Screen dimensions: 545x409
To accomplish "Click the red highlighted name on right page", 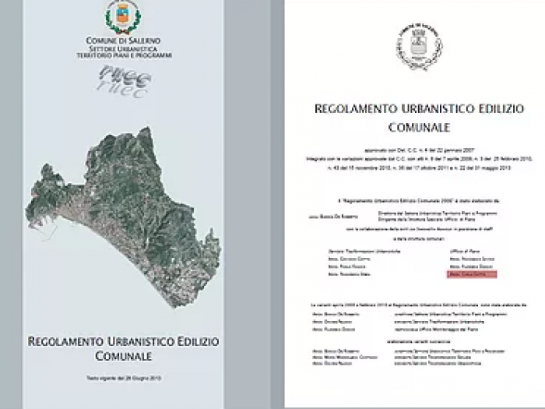I will (x=471, y=274).
